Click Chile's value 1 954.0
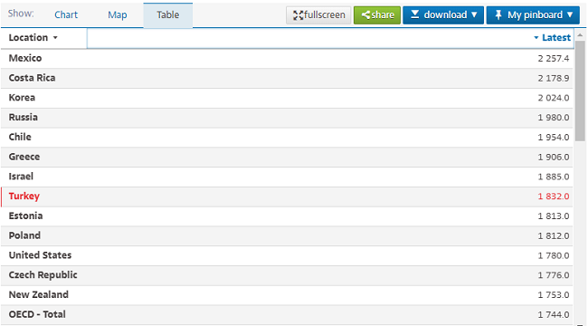This screenshot has width=588, height=326. click(x=553, y=138)
